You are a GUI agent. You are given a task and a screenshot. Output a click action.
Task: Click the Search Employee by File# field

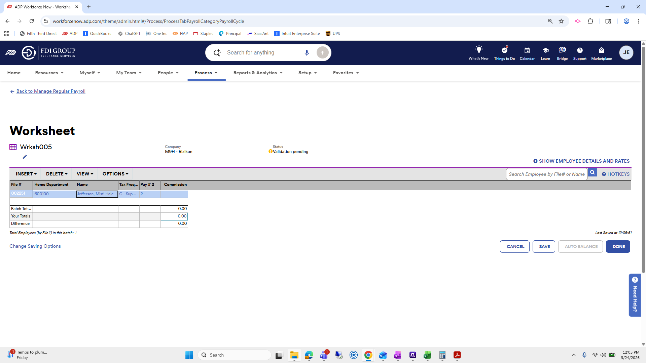click(546, 174)
